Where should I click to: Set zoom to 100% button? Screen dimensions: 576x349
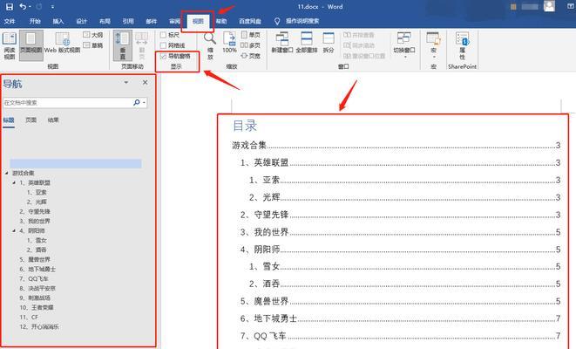tap(229, 42)
